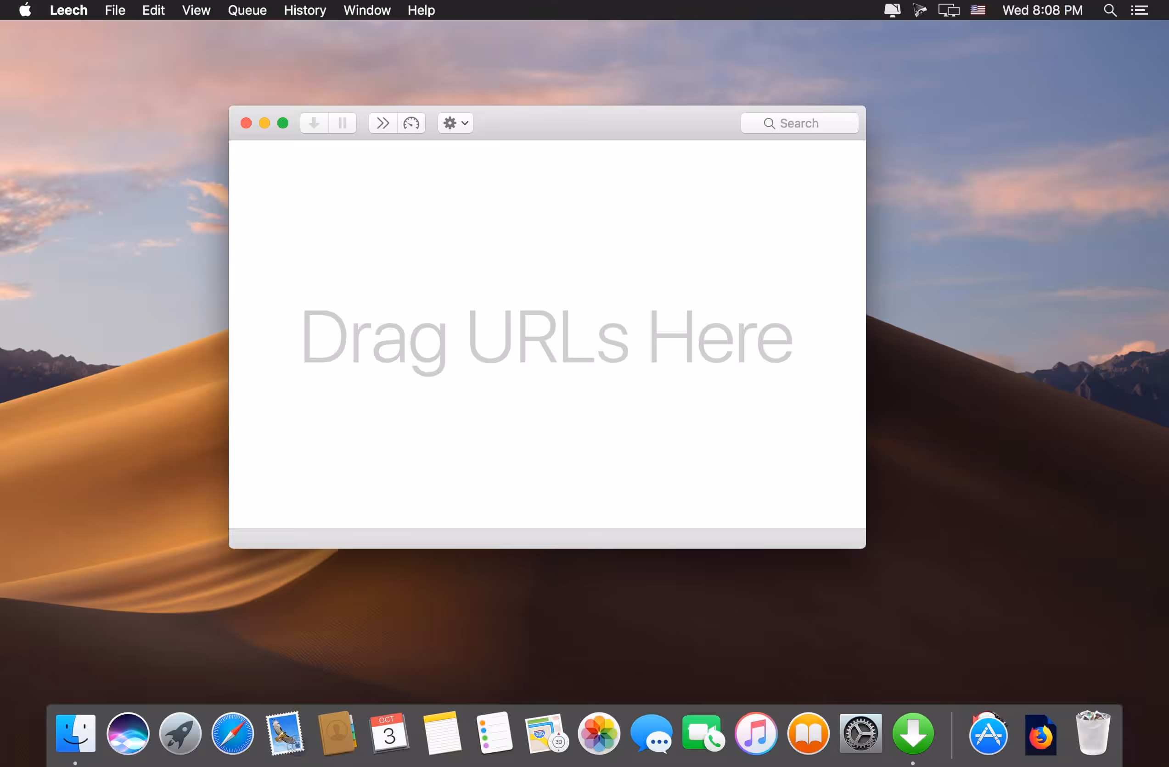Click the double-chevron toolbar button
1169x767 pixels.
(x=382, y=122)
